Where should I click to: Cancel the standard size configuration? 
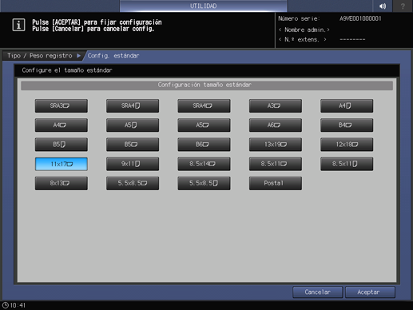point(317,292)
